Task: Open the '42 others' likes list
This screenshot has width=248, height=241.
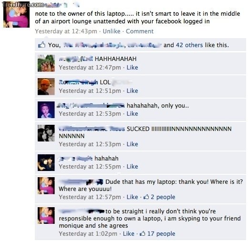Action: [189, 45]
